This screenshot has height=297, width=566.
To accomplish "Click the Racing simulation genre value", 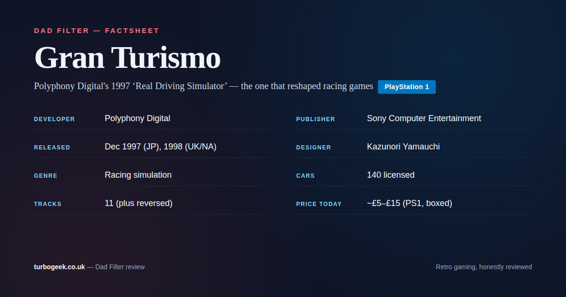I will click(138, 175).
